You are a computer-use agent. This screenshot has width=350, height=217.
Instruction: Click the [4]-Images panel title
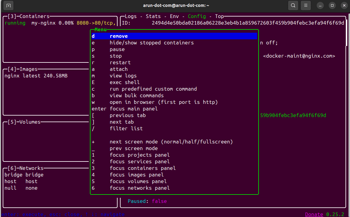coord(23,69)
